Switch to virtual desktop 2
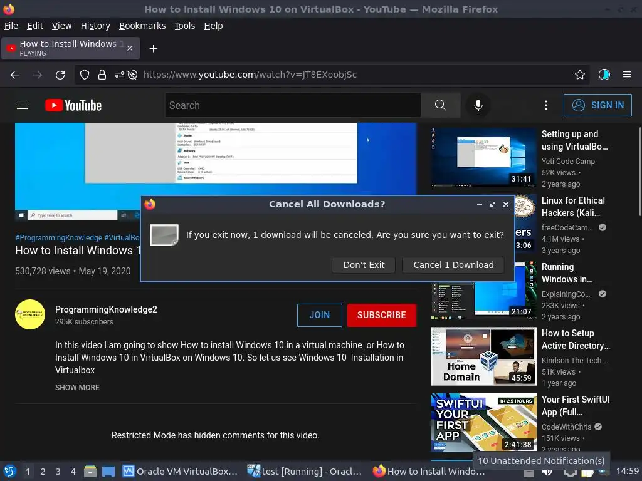642x481 pixels. coord(43,472)
